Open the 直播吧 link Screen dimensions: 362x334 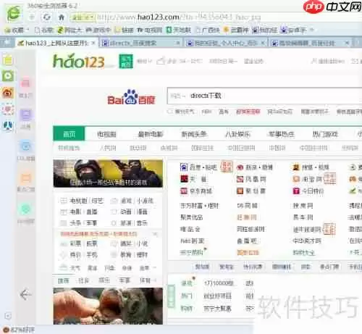[x=247, y=241]
